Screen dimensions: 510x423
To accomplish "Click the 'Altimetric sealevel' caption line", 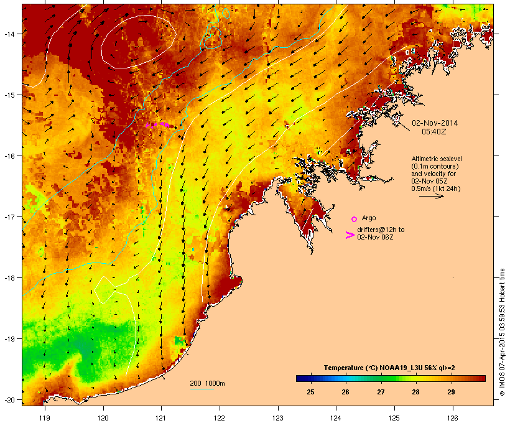I will click(x=437, y=159).
